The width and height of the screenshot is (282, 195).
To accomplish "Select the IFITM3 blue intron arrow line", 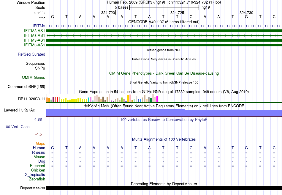I will (x=164, y=26).
